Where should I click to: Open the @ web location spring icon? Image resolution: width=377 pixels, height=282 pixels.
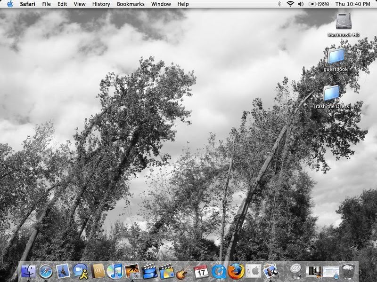pos(296,272)
